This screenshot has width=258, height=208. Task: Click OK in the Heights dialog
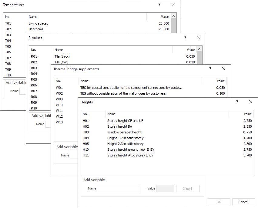(219, 202)
